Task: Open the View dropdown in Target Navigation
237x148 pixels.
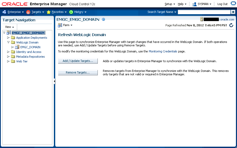Action: (9, 27)
